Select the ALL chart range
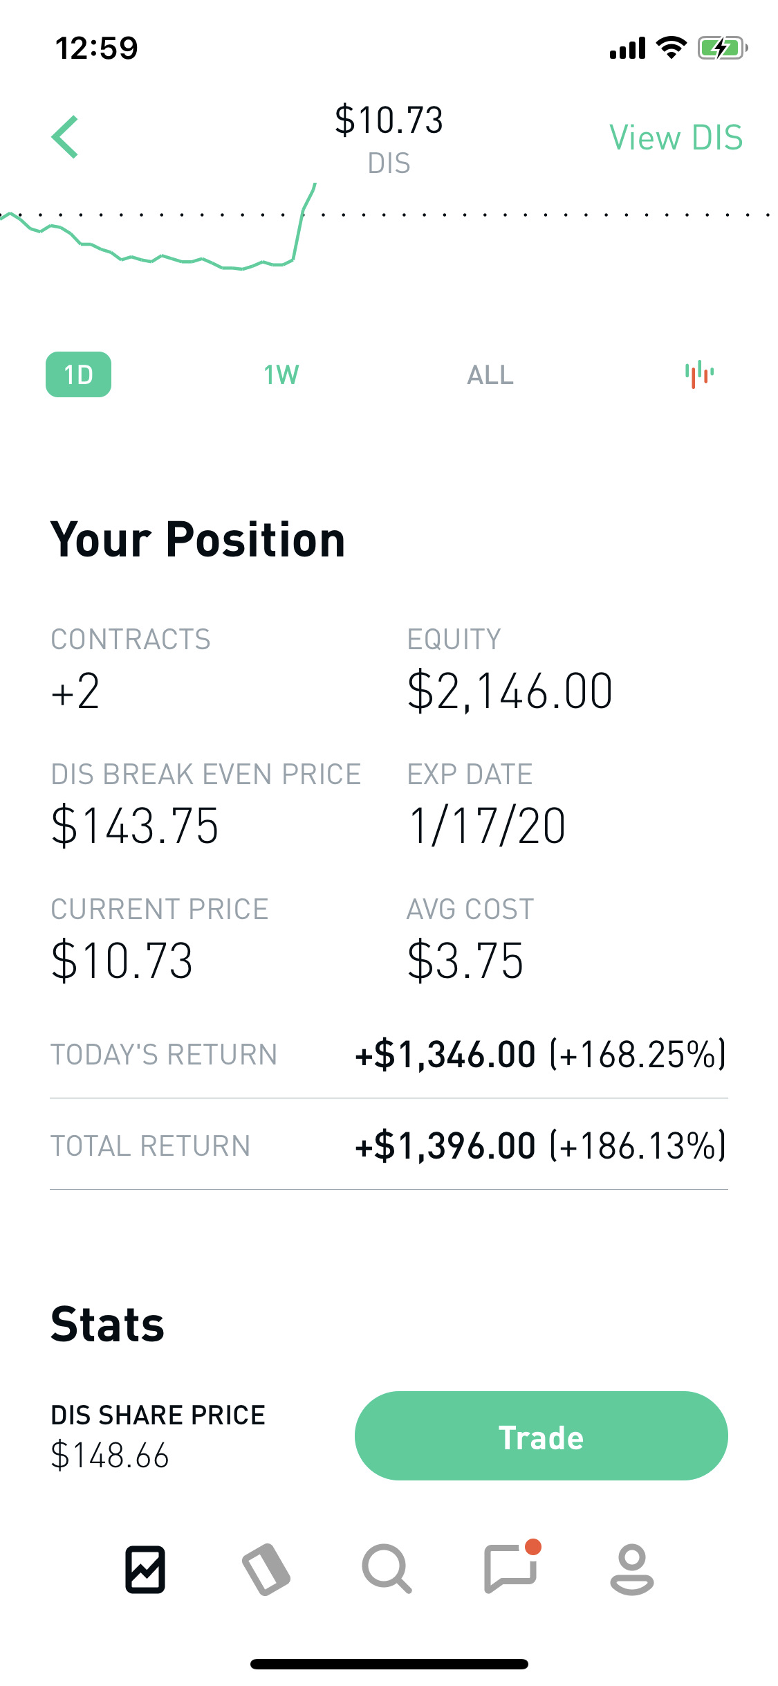The width and height of the screenshot is (778, 1686). pyautogui.click(x=490, y=375)
